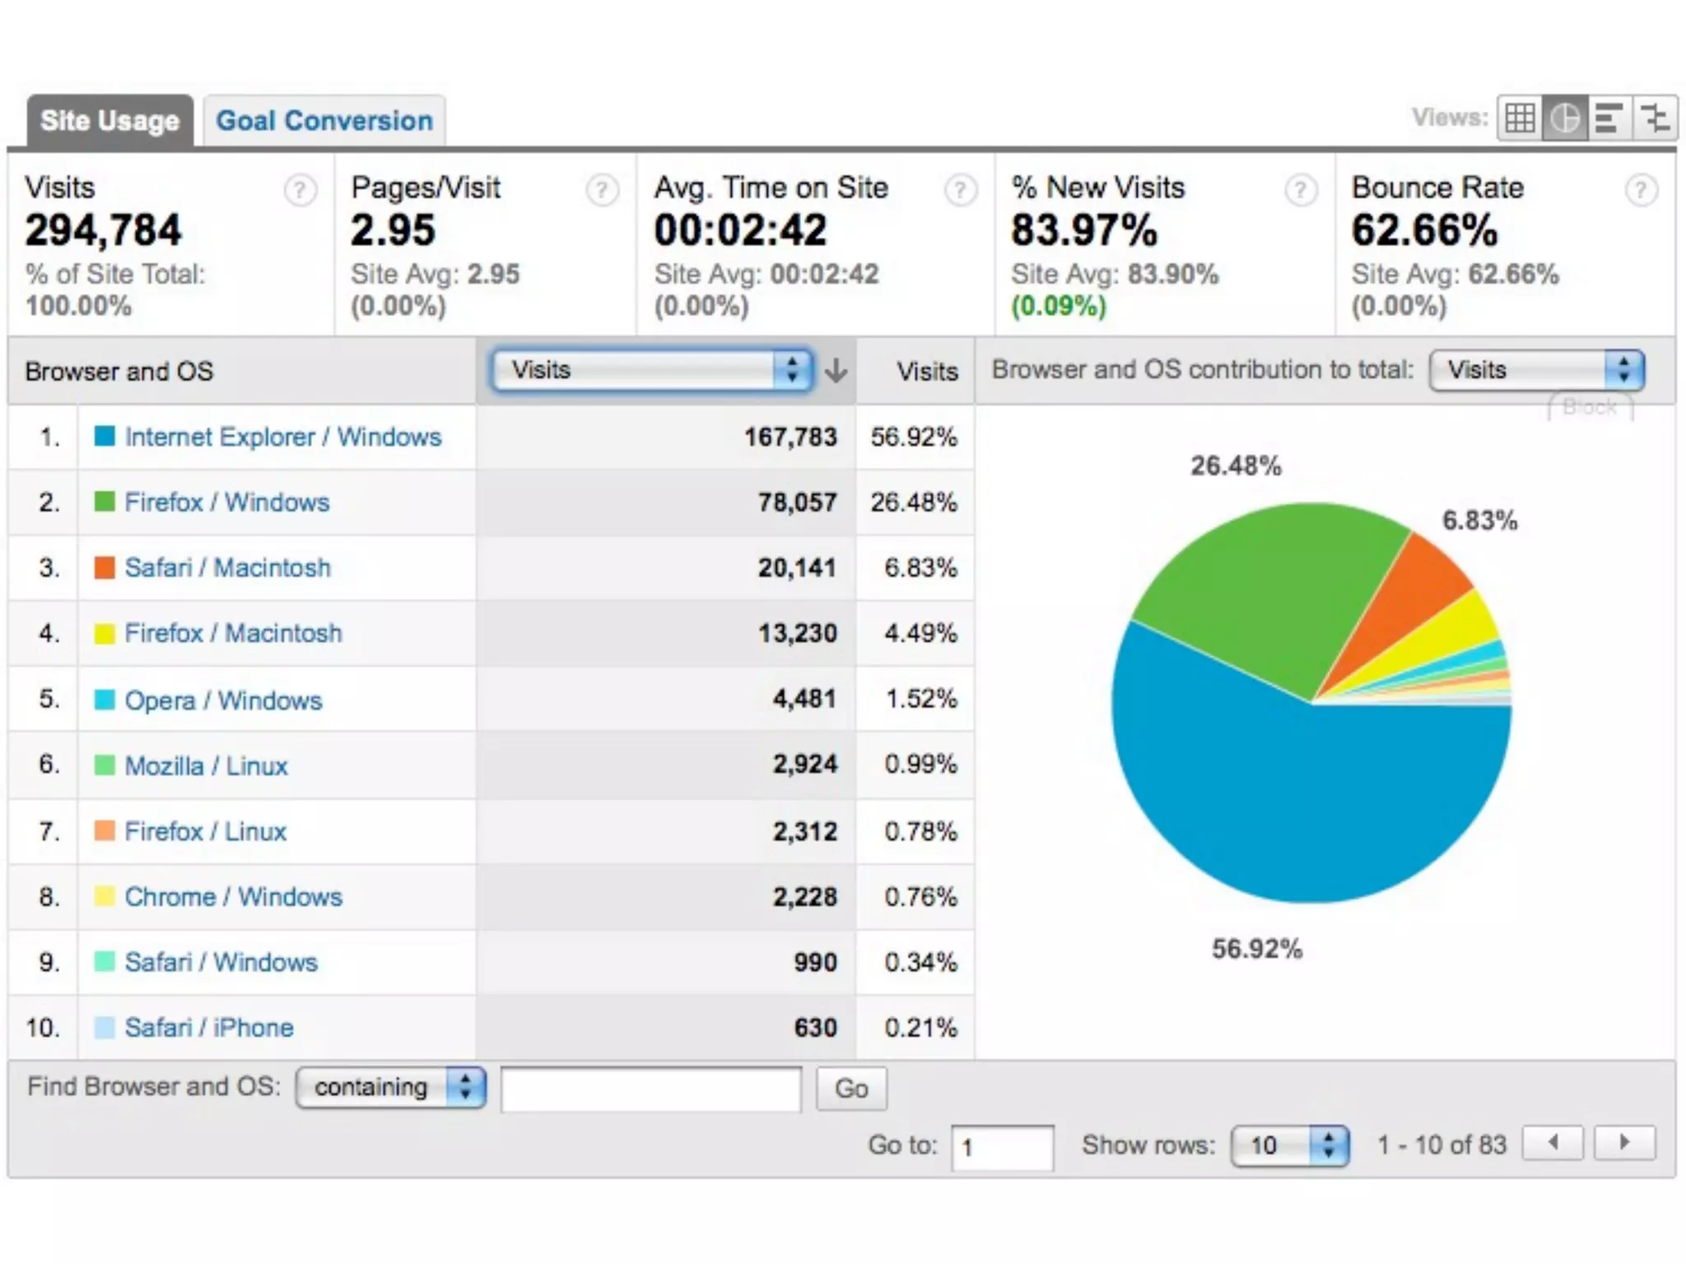Toggle sort direction arrow beside Visits
Screen dimensions: 1686x1264
836,370
